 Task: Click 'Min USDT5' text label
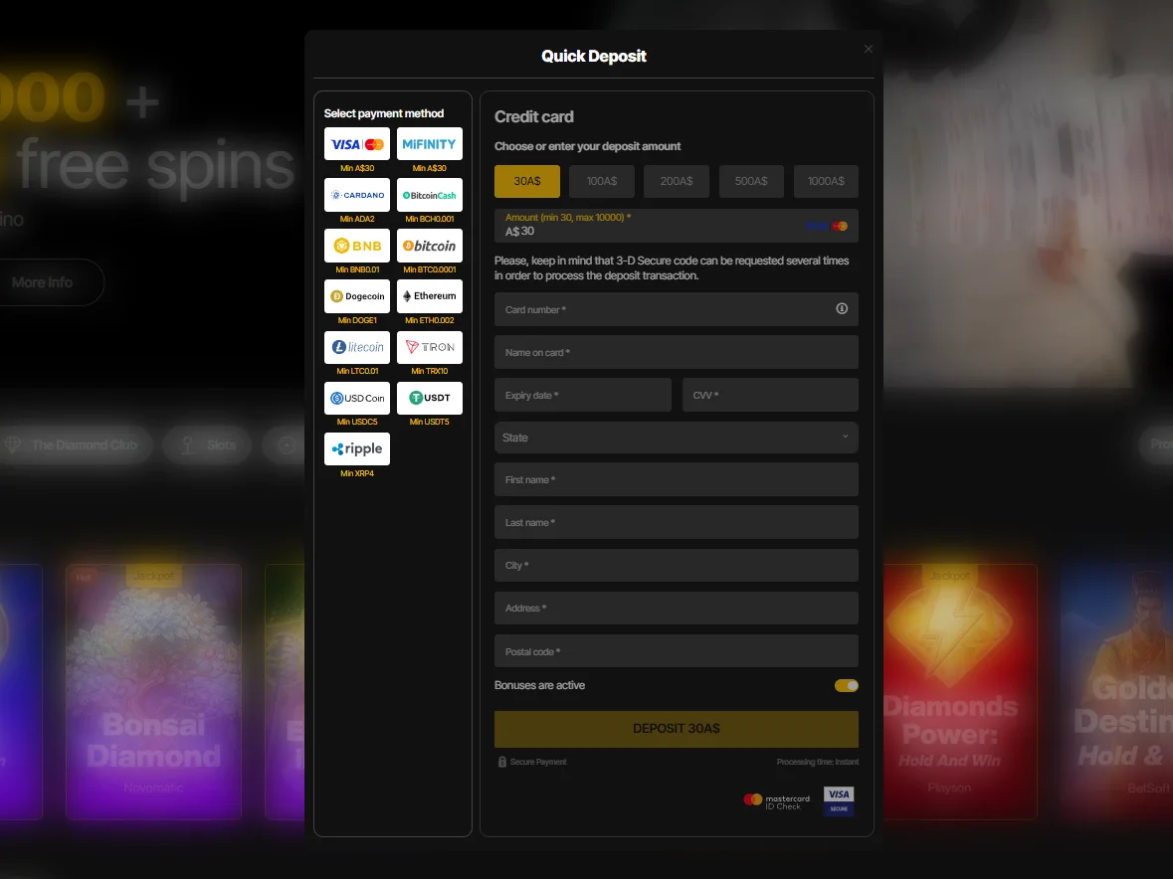[430, 422]
